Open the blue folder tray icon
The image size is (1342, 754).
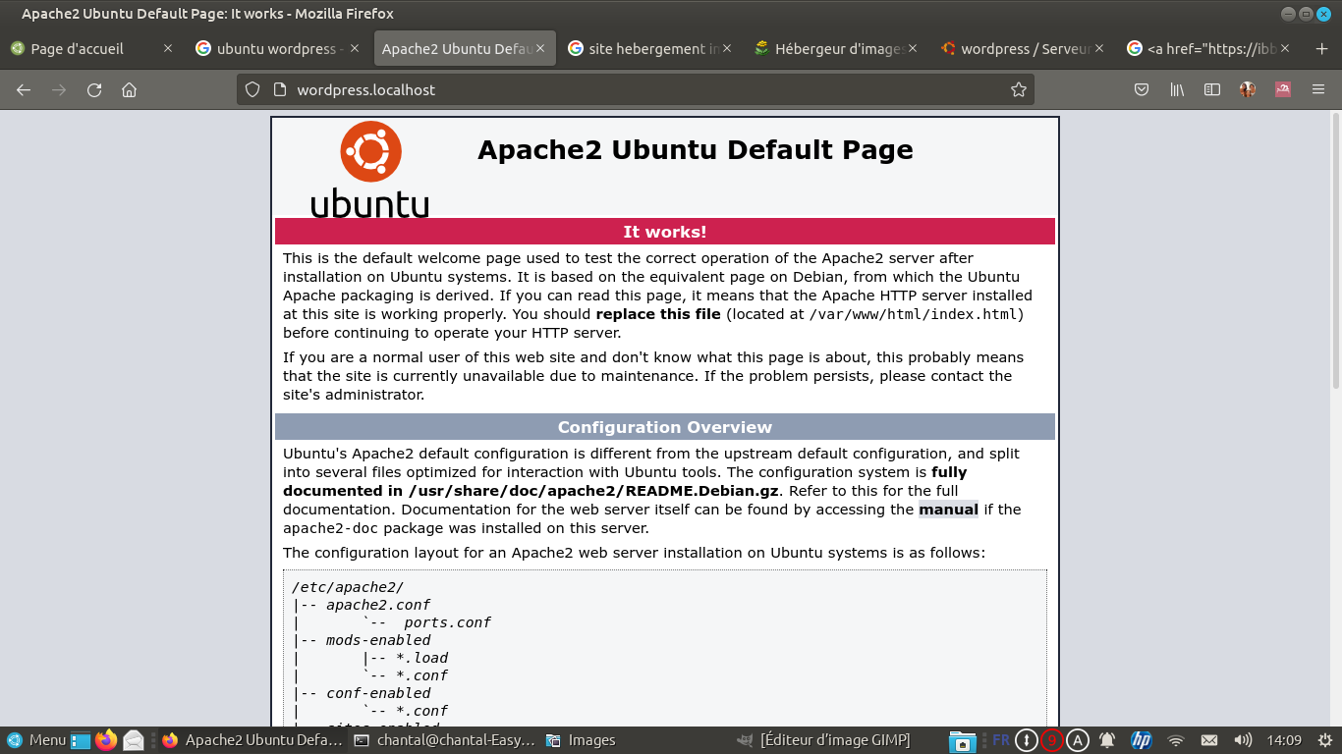tap(962, 740)
